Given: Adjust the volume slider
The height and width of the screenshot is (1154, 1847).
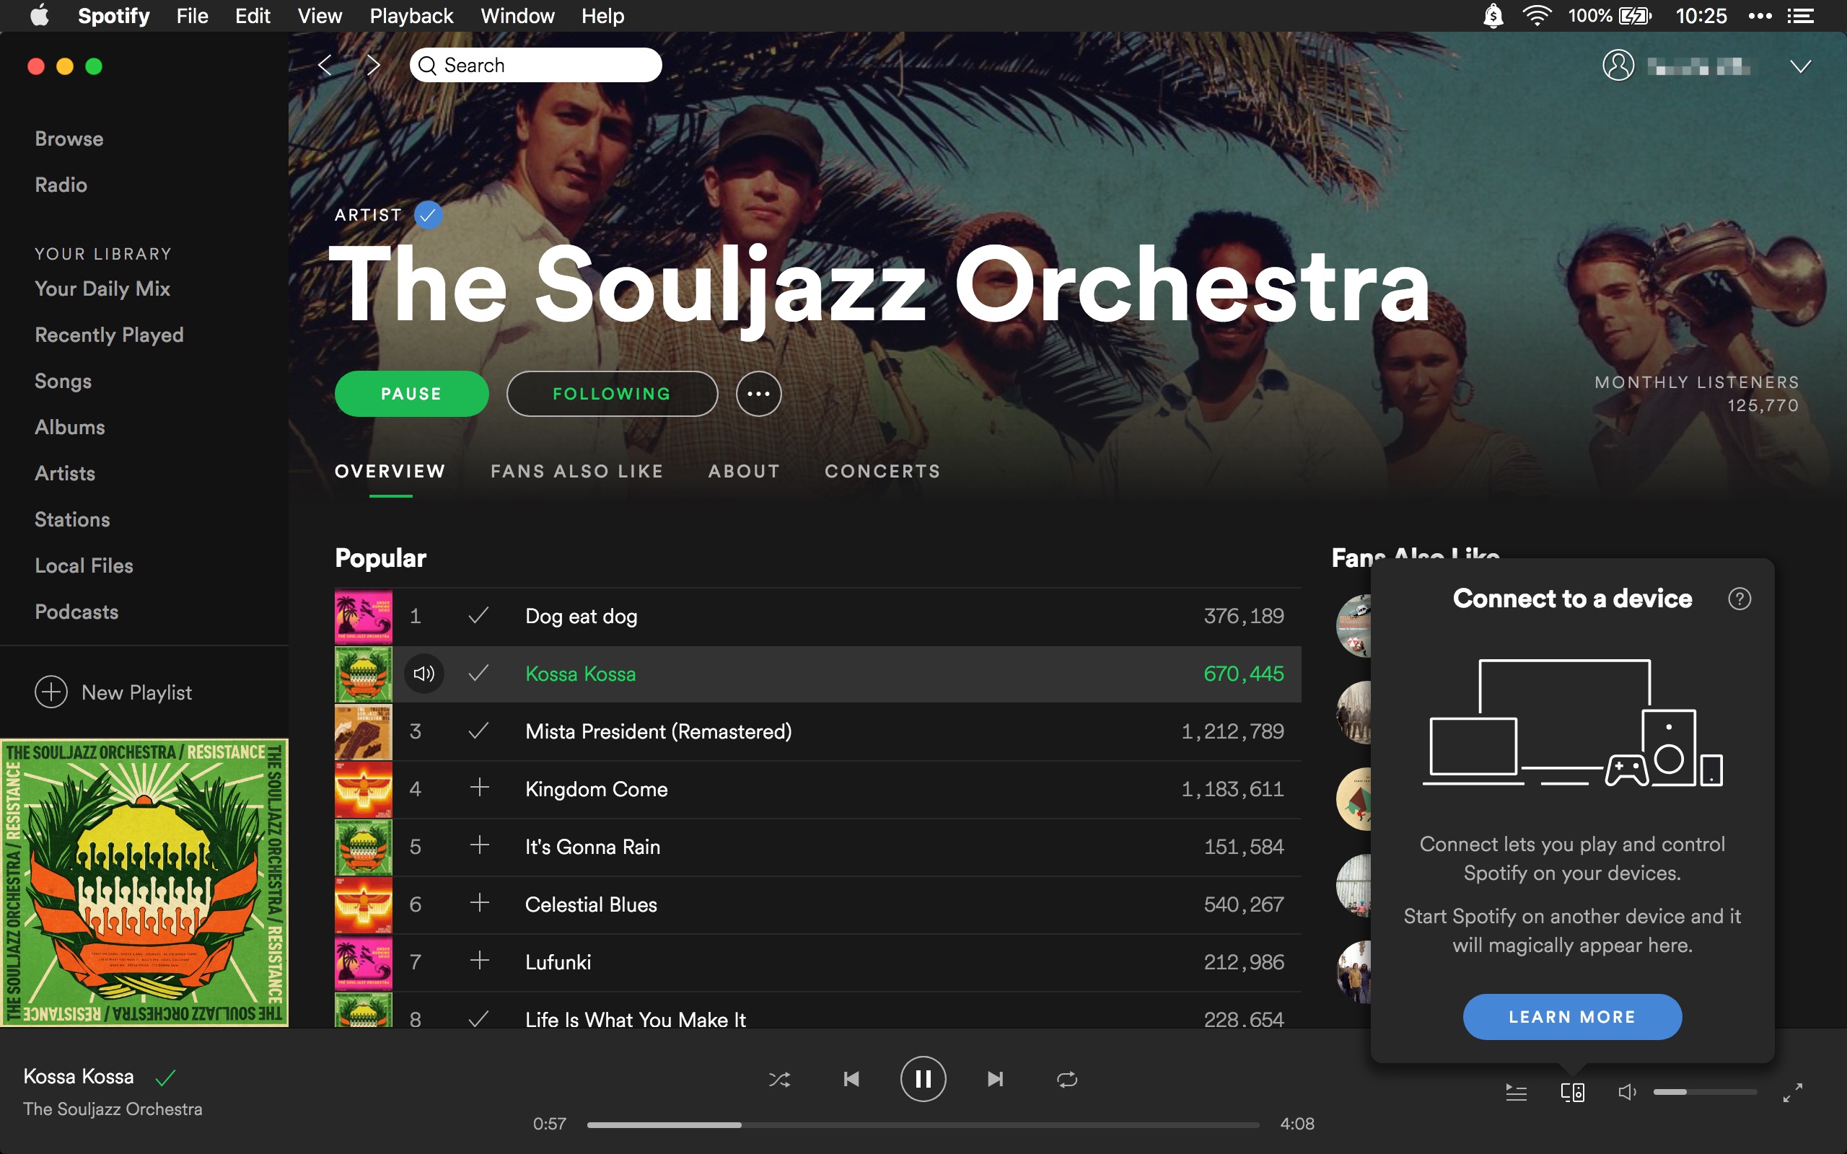Looking at the screenshot, I should 1704,1092.
